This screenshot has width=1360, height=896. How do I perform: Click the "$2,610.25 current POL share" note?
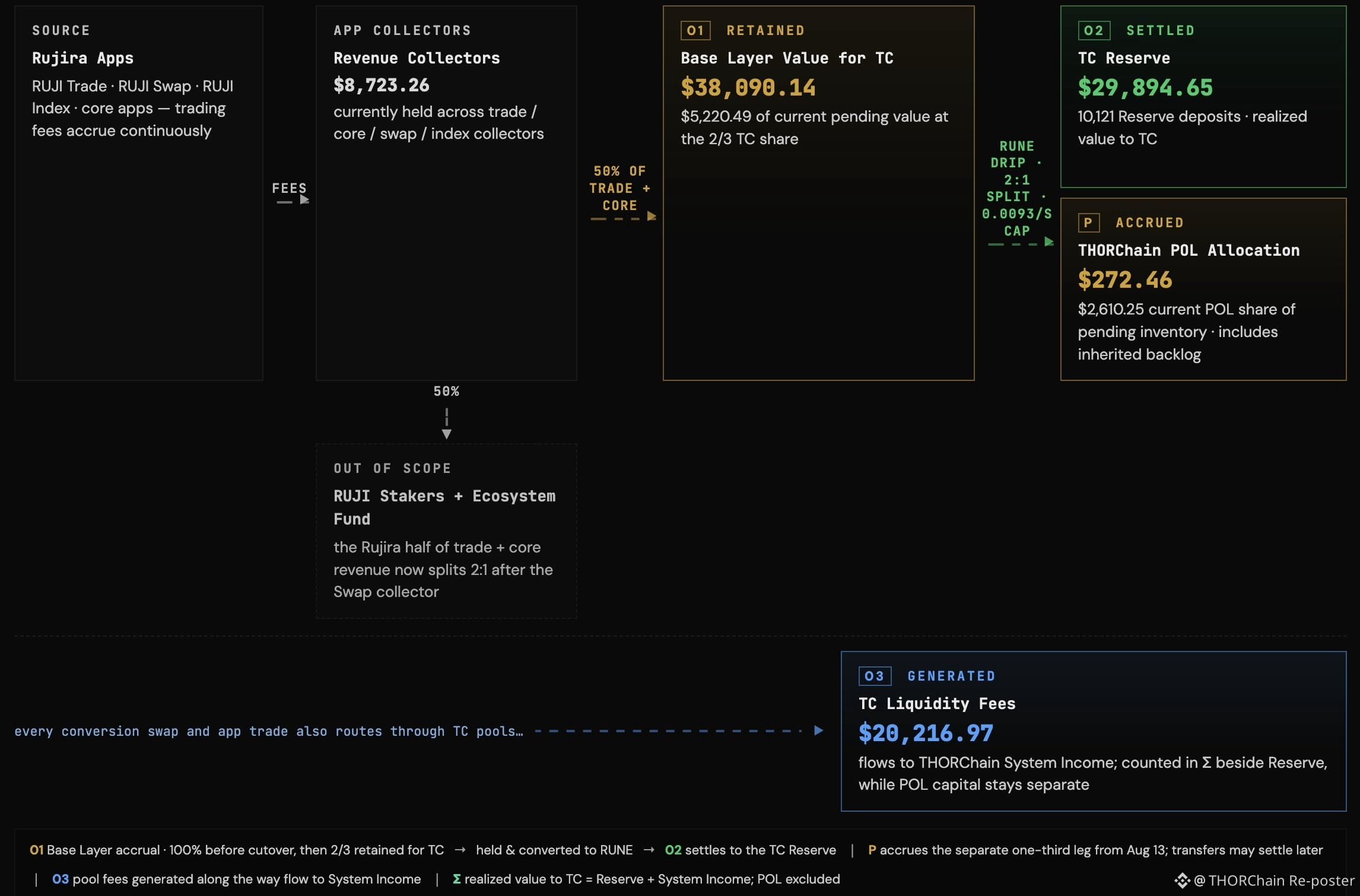coord(1187,332)
